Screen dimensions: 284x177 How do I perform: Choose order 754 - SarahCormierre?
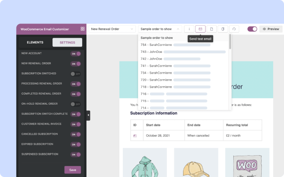[x=183, y=45]
